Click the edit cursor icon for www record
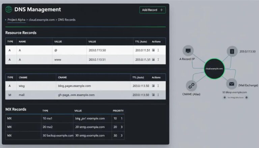This screenshot has height=148, width=259. click(x=158, y=59)
